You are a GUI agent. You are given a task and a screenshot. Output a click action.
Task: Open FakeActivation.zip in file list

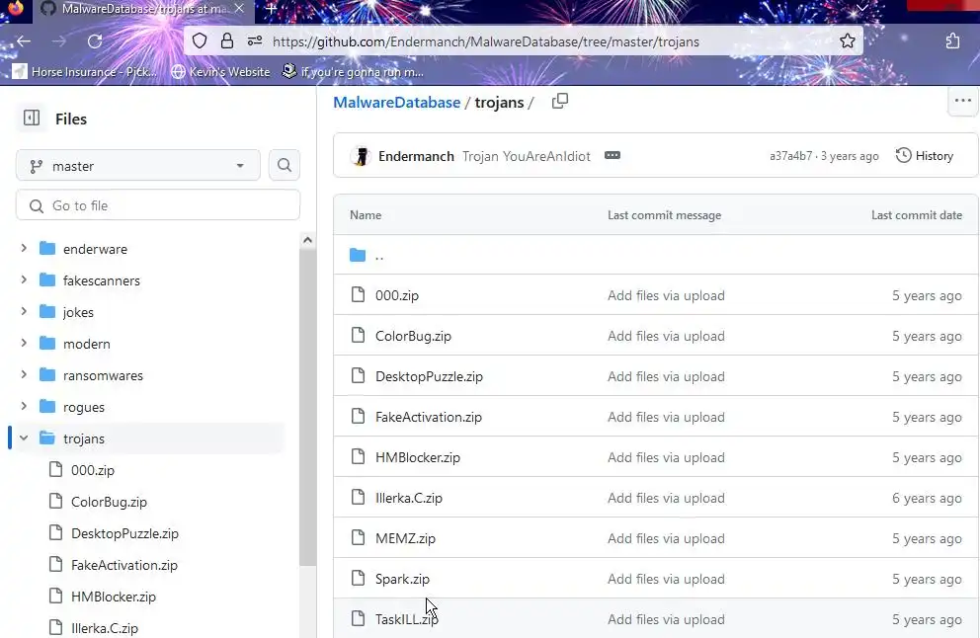point(428,417)
